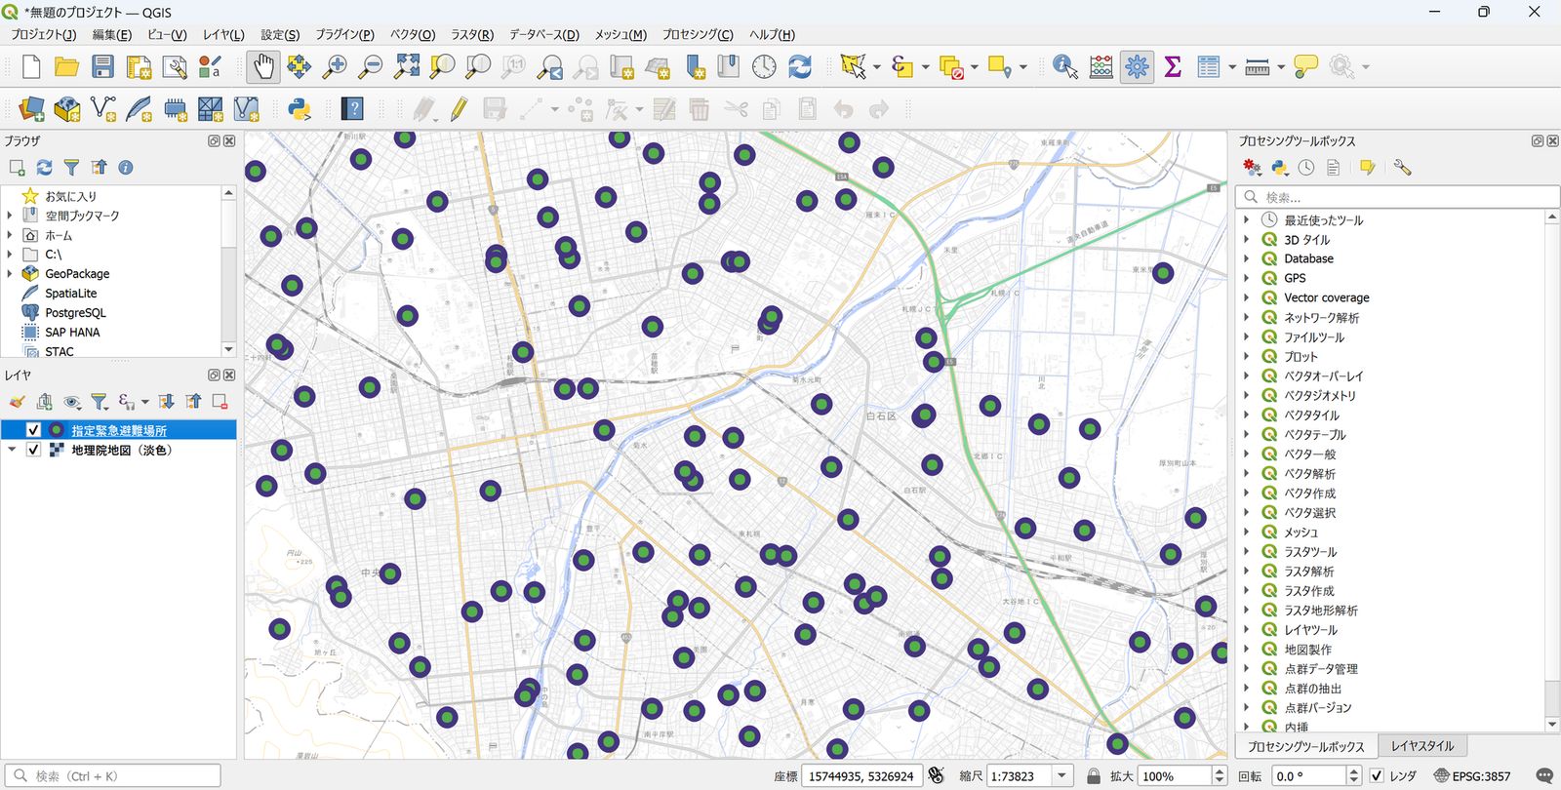Expand the Vector coverage toolbox group

[x=1247, y=297]
